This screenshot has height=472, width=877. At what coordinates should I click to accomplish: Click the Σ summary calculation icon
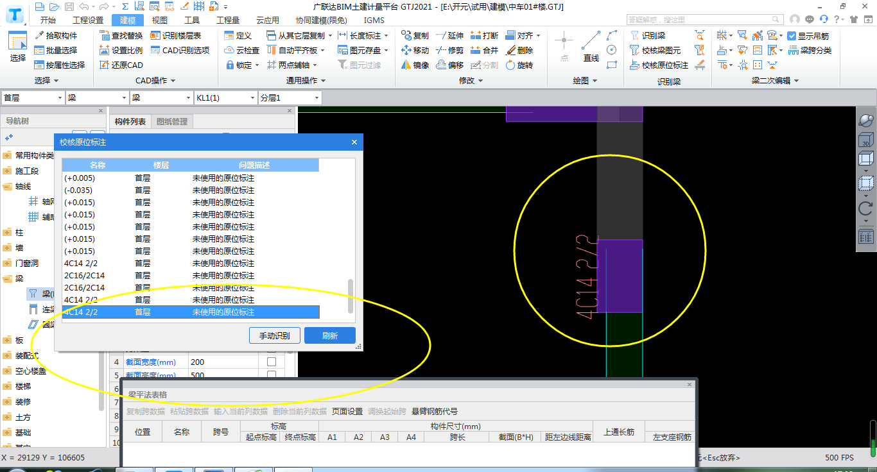[x=125, y=6]
